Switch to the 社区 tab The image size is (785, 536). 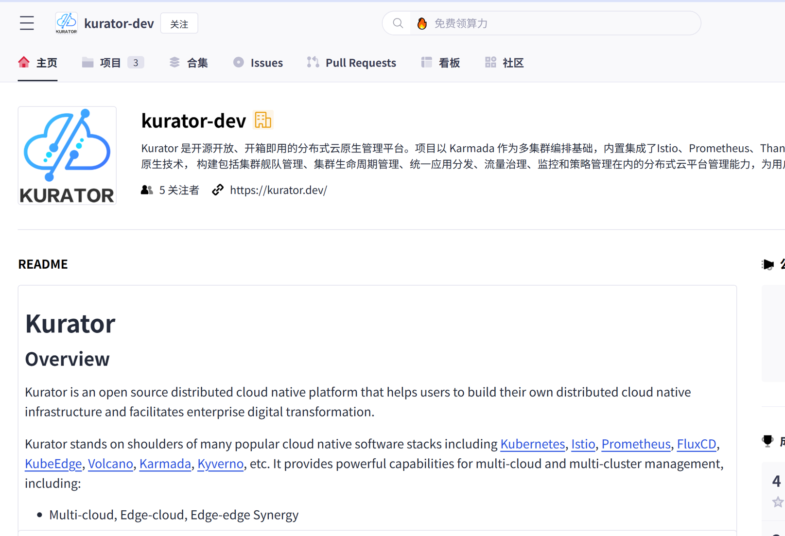(x=504, y=63)
